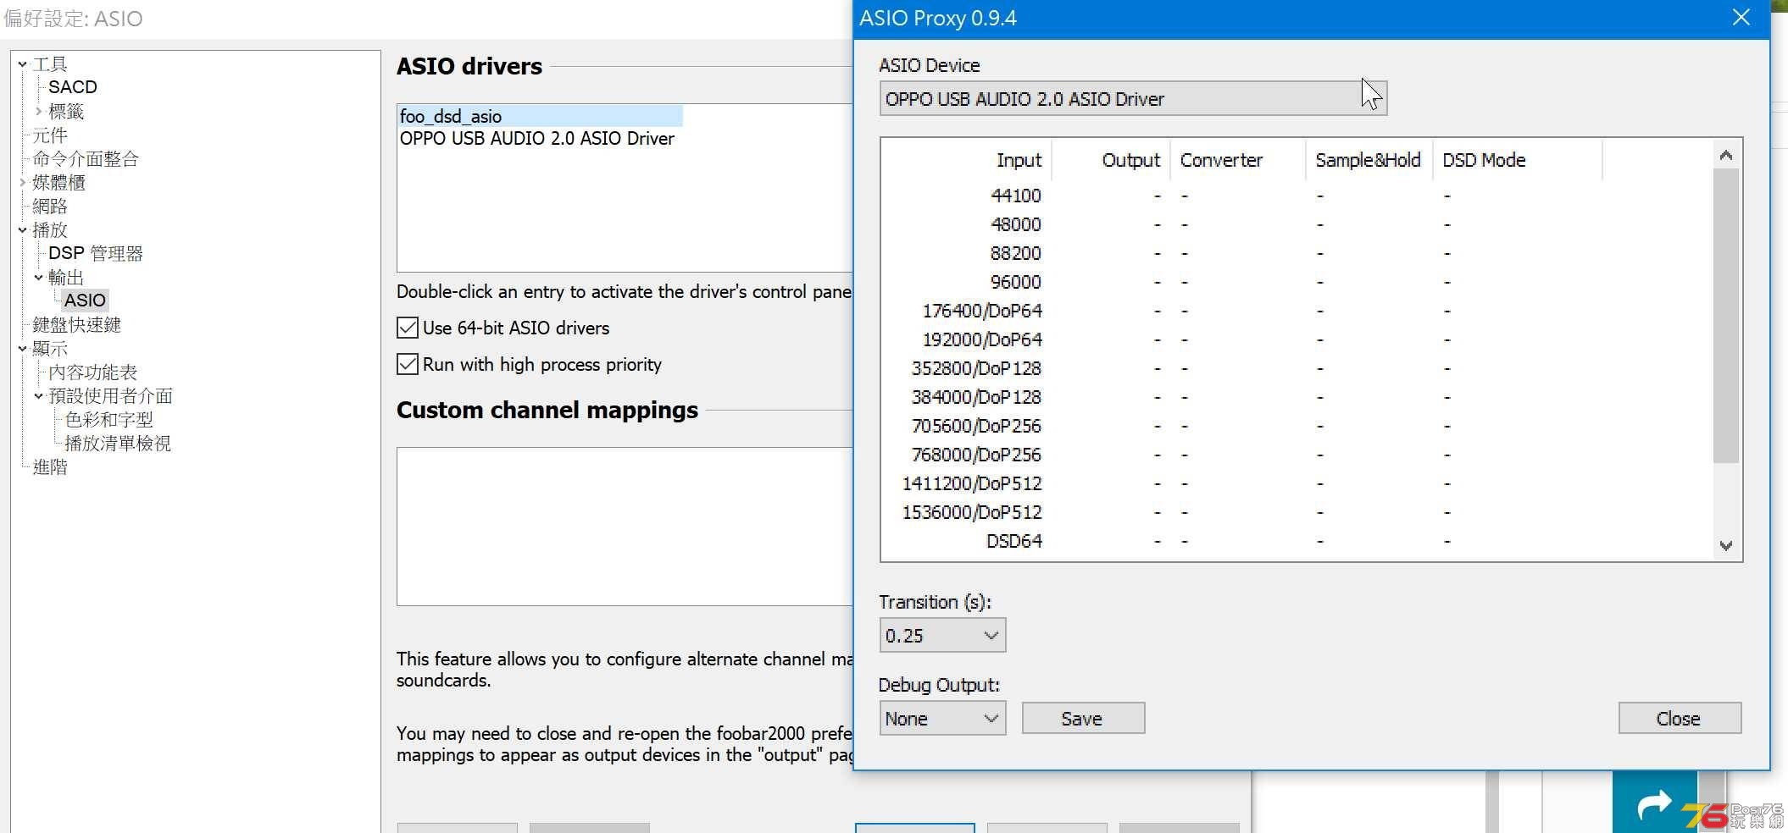Collapse the 預設使用者介面 tree node
This screenshot has height=833, width=1788.
[39, 395]
